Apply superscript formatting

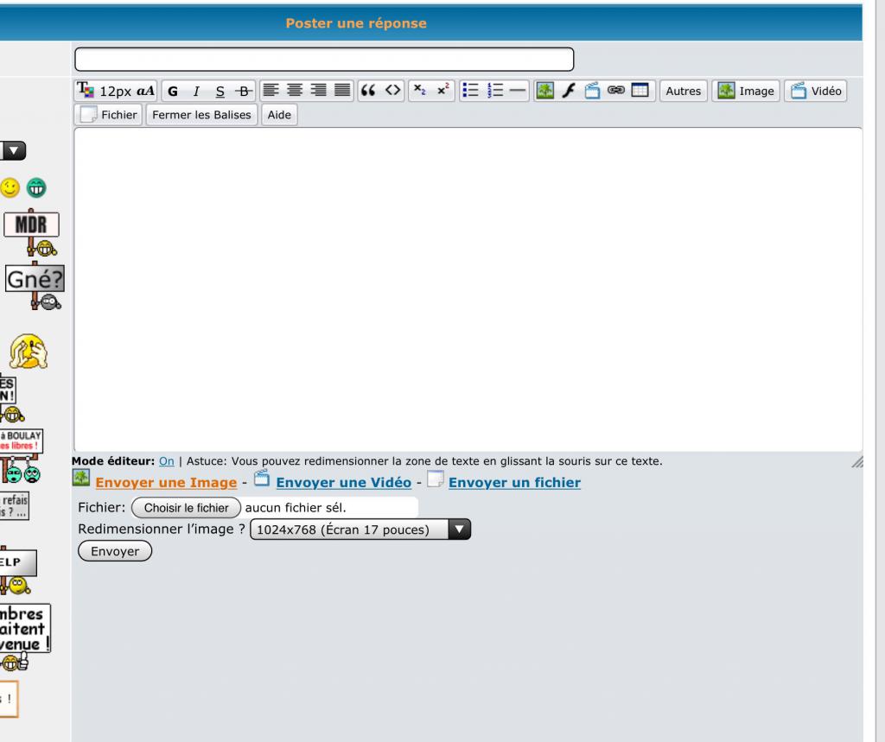click(443, 91)
